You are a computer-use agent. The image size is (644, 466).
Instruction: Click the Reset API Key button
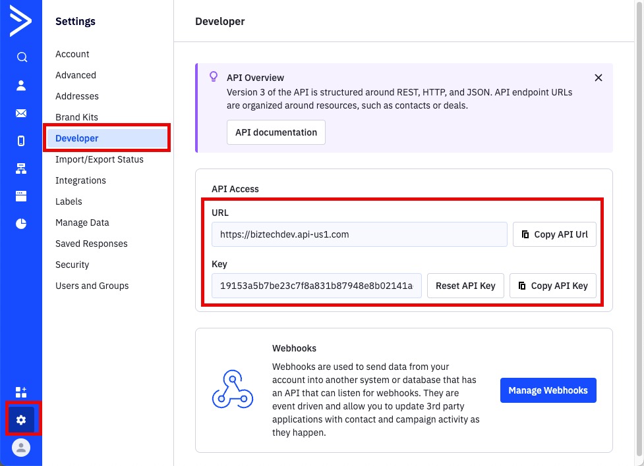(465, 286)
